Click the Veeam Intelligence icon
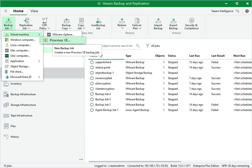The image size is (252, 168). (x=237, y=11)
